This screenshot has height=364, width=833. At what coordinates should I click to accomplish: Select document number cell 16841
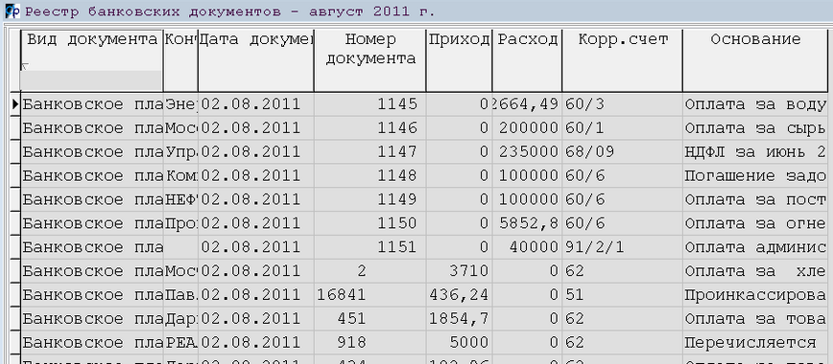pyautogui.click(x=370, y=296)
